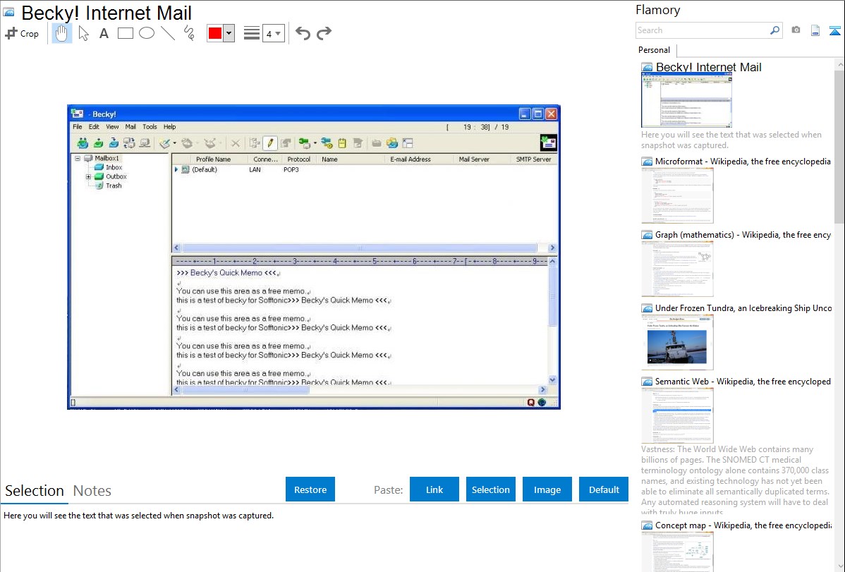845x572 pixels.
Task: Undo the last annotation
Action: (303, 33)
